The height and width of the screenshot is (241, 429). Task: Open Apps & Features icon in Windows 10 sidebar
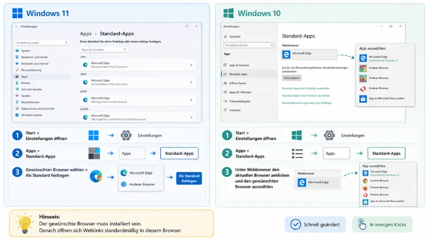point(225,65)
